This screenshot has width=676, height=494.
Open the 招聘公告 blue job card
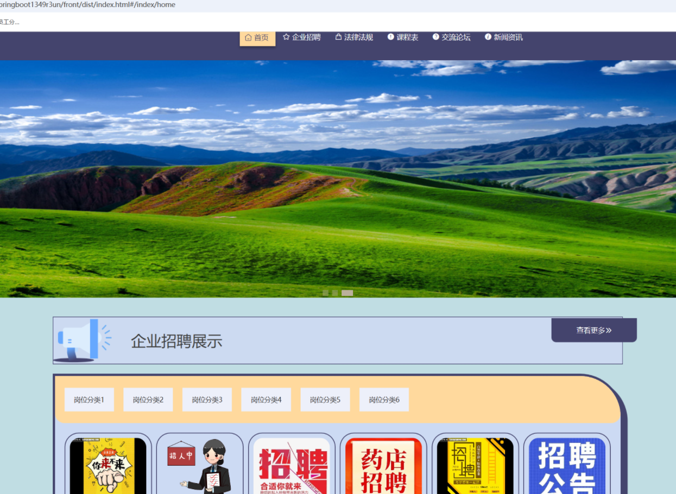pos(567,466)
